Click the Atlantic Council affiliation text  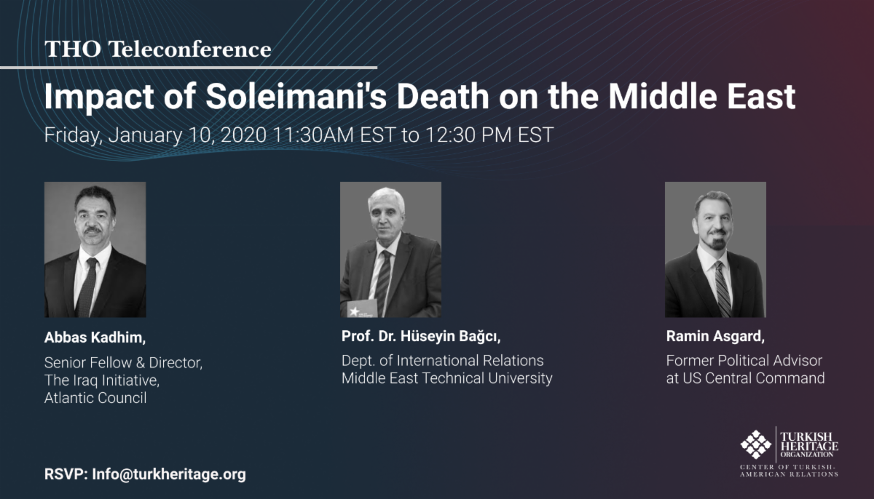tap(95, 398)
